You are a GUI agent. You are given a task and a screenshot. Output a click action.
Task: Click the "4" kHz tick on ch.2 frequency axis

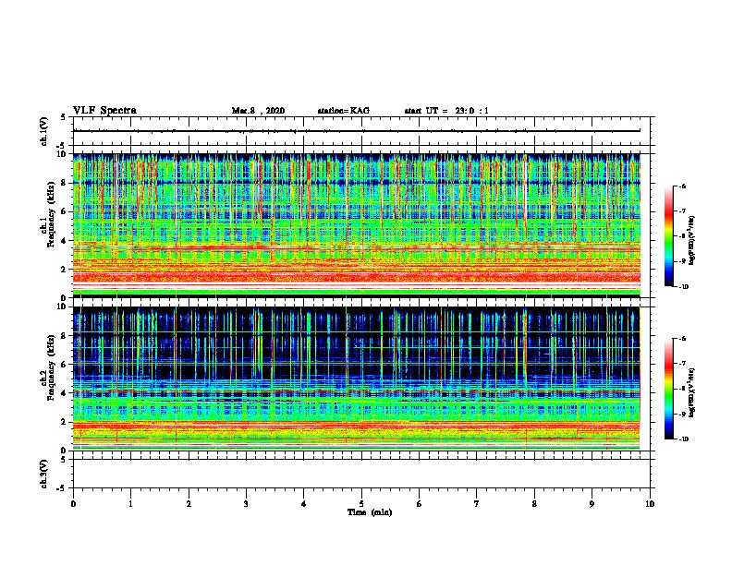click(64, 393)
